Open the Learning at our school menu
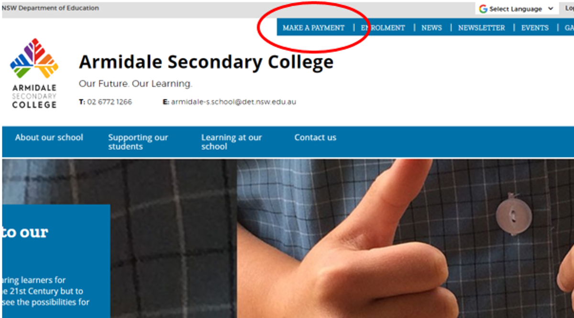The width and height of the screenshot is (574, 318). [232, 142]
